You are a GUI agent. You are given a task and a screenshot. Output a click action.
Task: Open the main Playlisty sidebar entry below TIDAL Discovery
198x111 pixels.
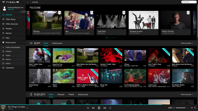(x=13, y=29)
